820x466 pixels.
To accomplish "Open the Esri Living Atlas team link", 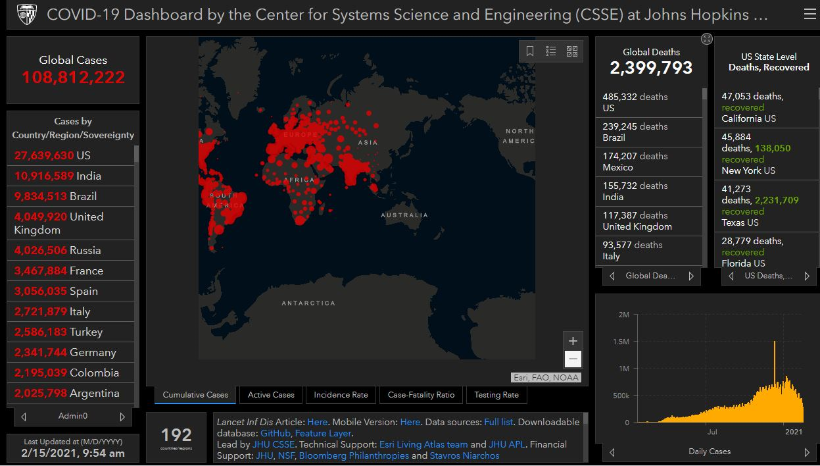I will tap(423, 444).
